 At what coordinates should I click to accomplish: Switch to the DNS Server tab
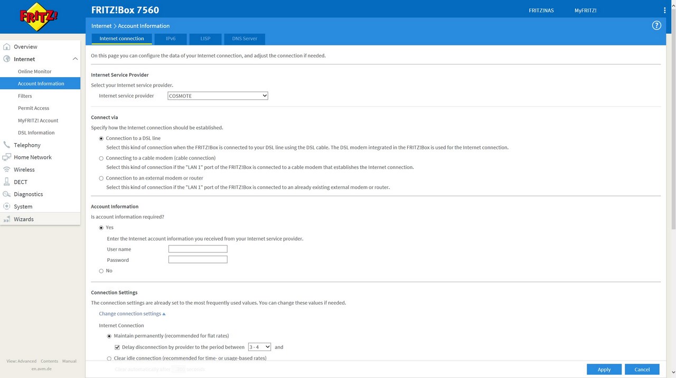(x=245, y=39)
